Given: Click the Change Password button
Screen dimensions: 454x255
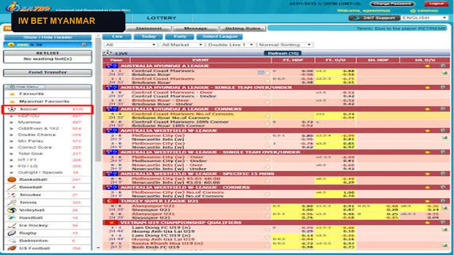Looking at the screenshot, I should coord(392,4).
